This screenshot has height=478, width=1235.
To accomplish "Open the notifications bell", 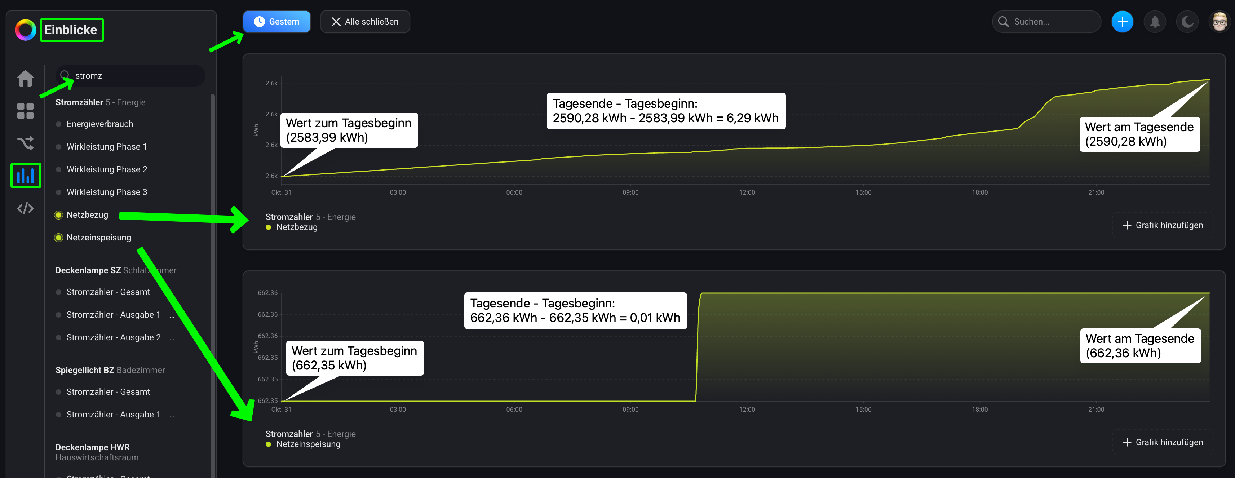I will 1155,22.
